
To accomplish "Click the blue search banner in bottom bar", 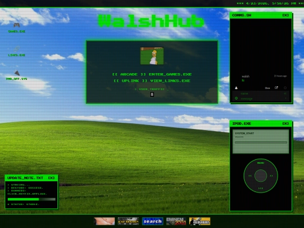I will 153,221.
